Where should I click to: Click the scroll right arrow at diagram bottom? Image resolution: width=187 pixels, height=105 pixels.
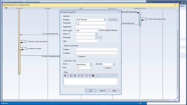[x=175, y=100]
